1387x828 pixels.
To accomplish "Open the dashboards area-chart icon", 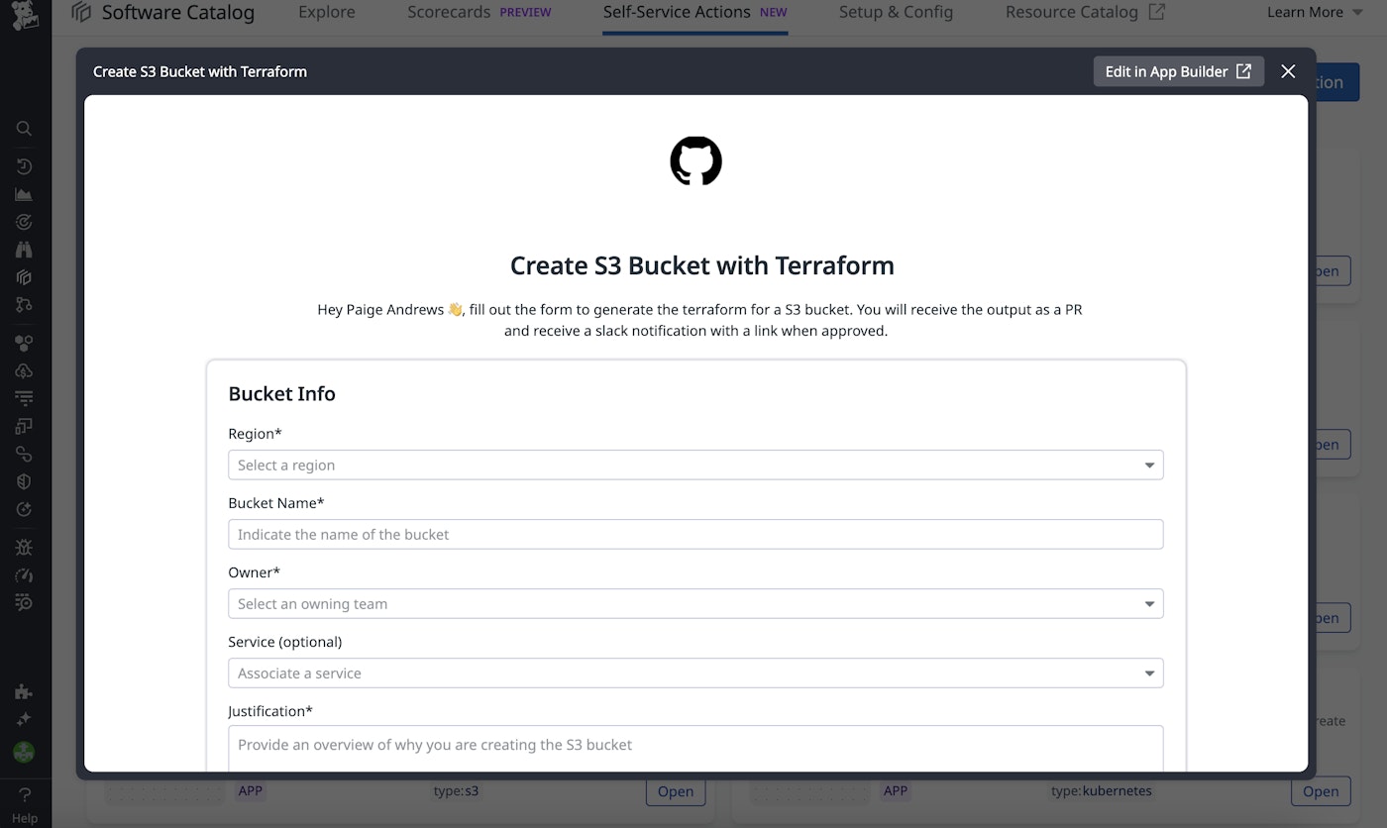I will (x=25, y=194).
